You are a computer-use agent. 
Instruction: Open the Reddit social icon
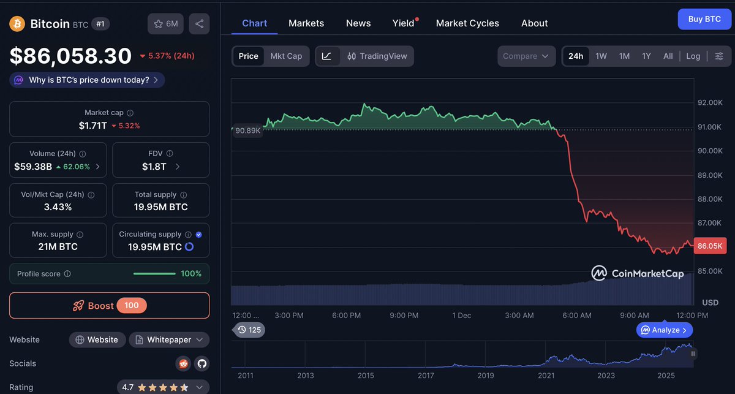[183, 364]
